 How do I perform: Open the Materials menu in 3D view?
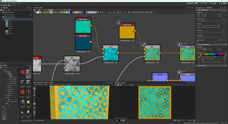tap(41, 85)
